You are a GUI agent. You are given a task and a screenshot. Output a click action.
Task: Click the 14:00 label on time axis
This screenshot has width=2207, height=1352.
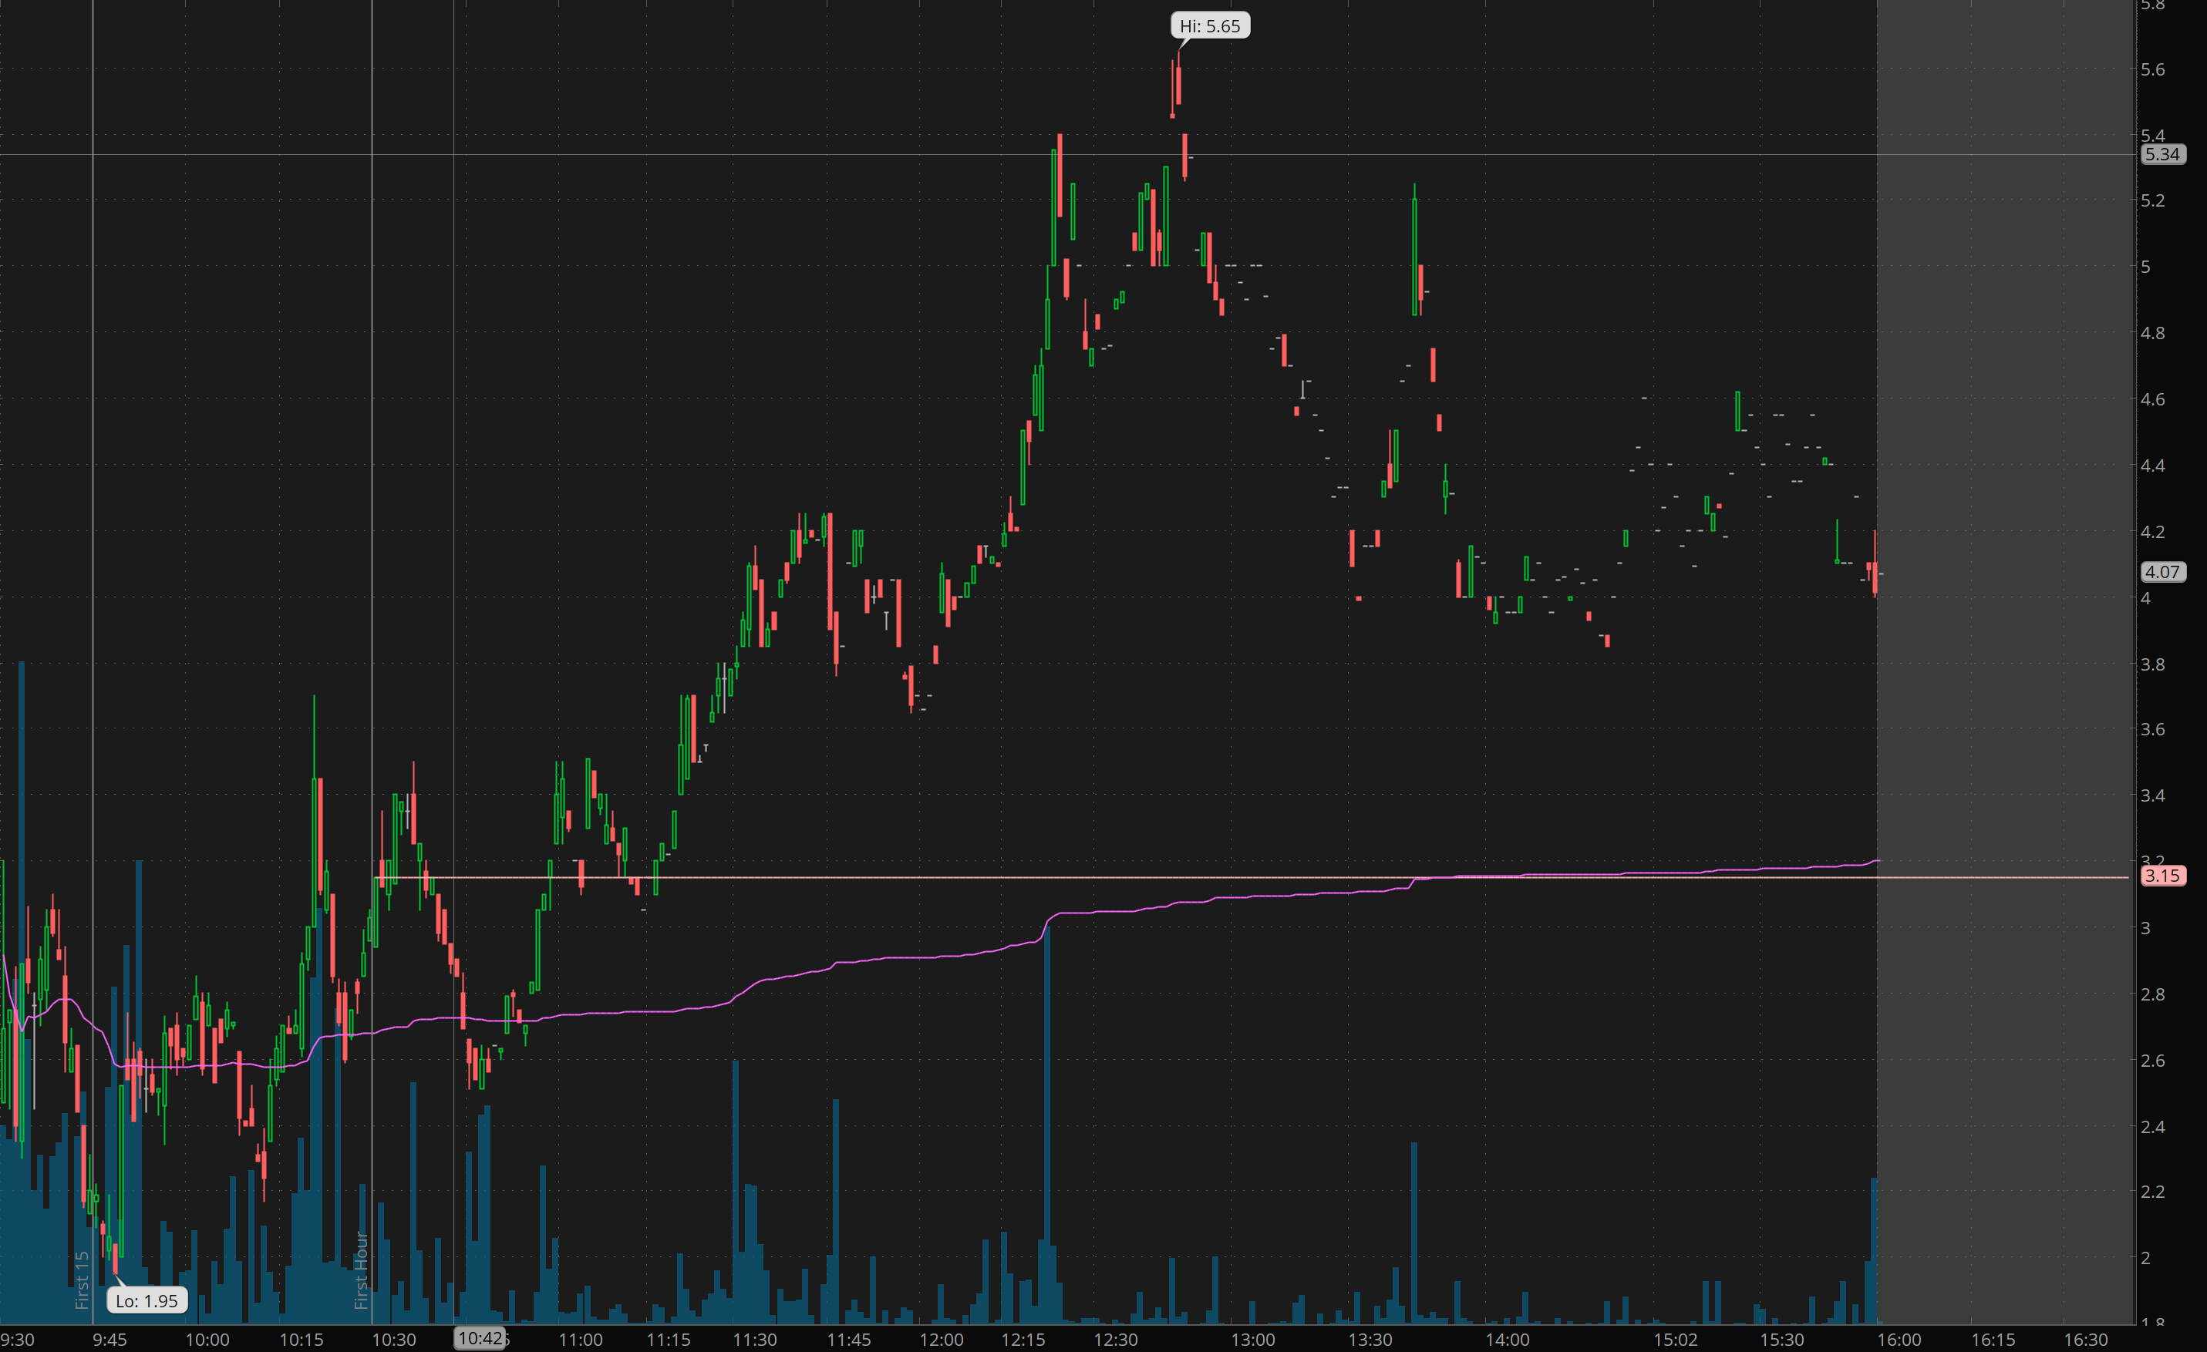[1508, 1340]
